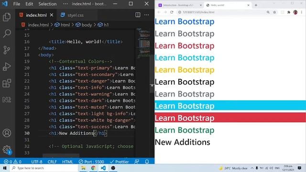The height and width of the screenshot is (172, 306).
Task: Close the Hello, world! browser tab
Action: point(249,5)
